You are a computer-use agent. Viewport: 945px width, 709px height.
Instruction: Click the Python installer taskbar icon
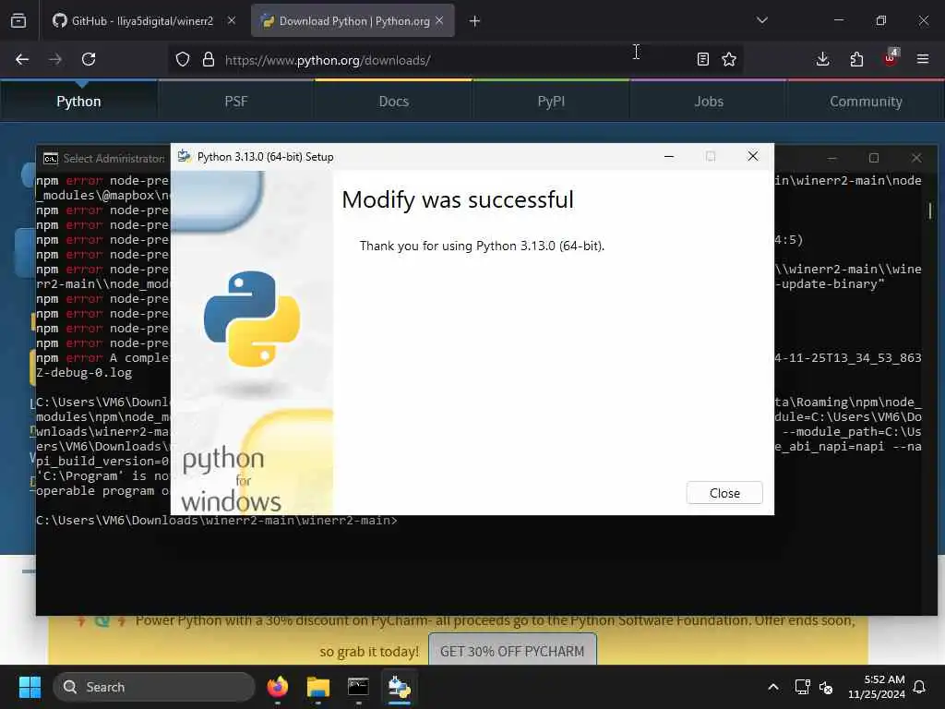(399, 687)
